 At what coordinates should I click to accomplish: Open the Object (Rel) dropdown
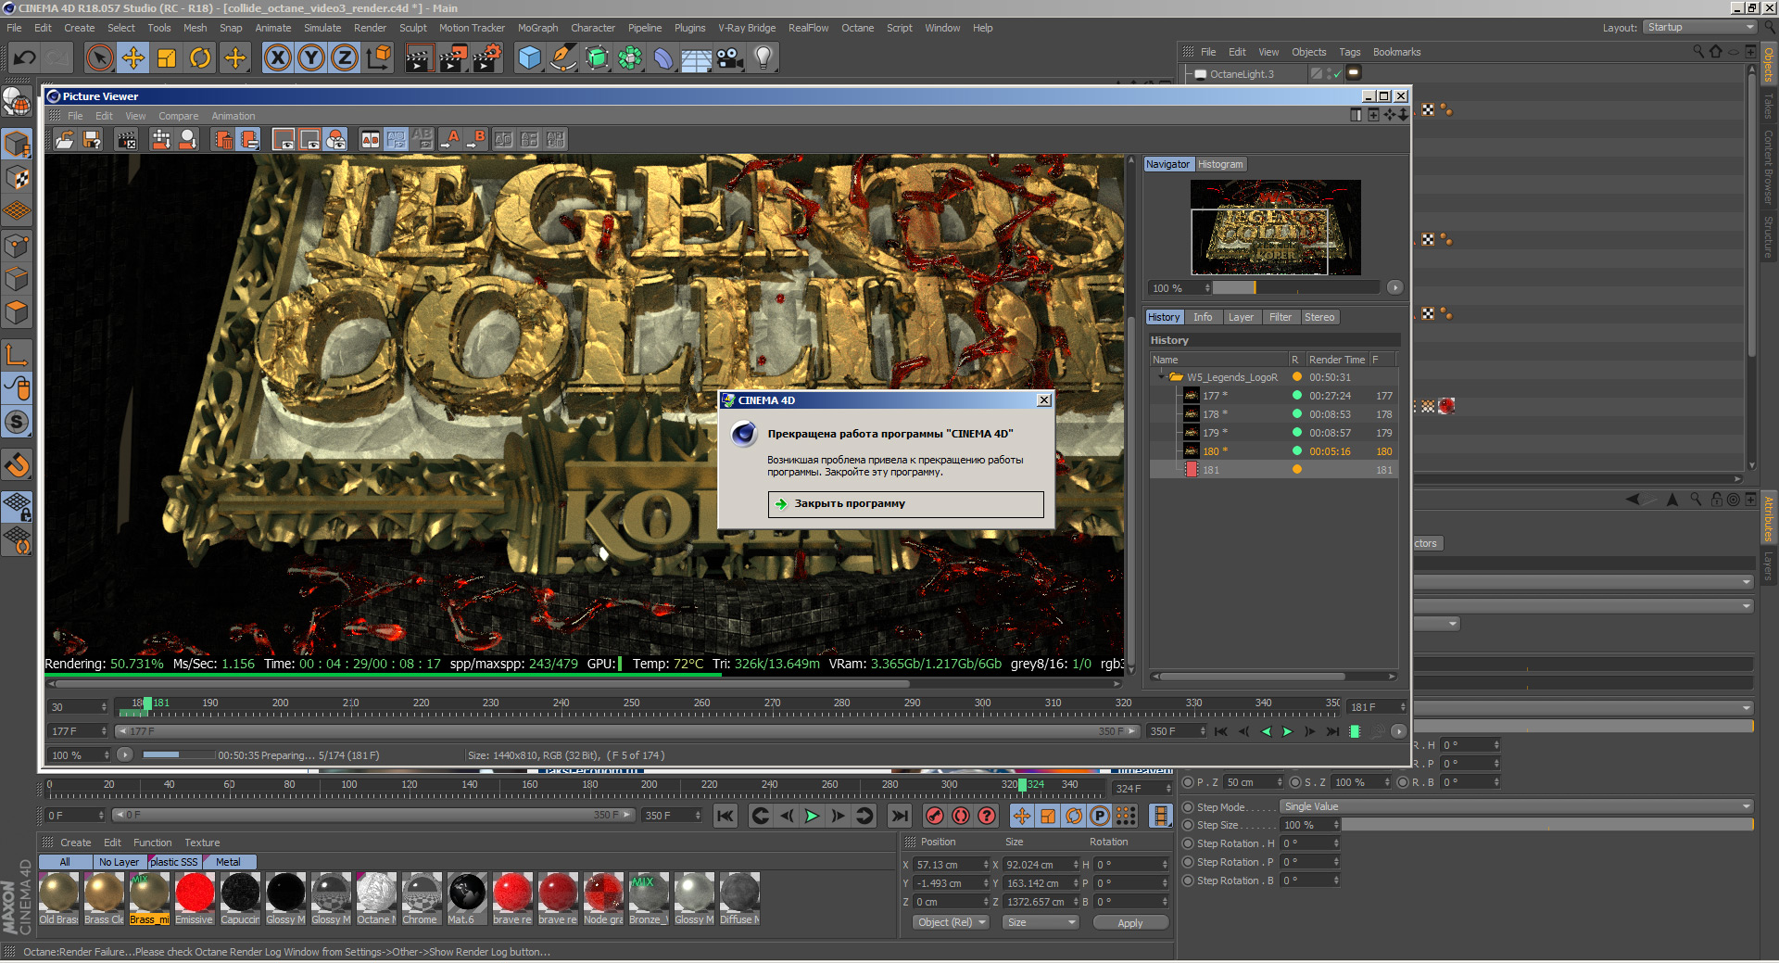coord(952,922)
